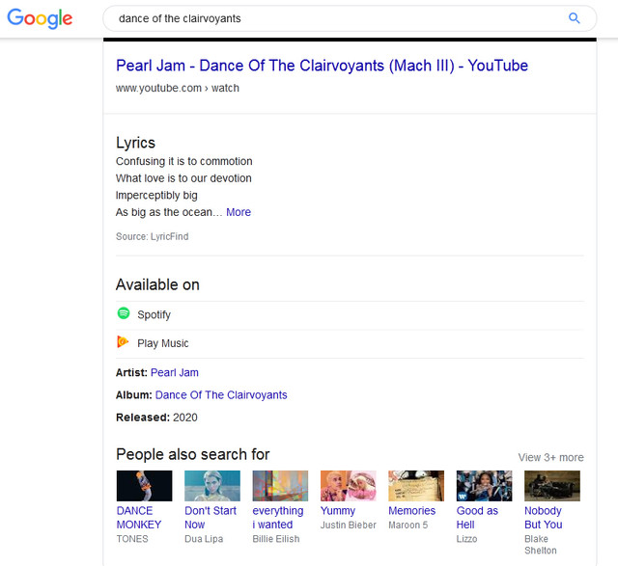Open the Nobody But You thumbnail
The image size is (618, 566).
point(552,486)
